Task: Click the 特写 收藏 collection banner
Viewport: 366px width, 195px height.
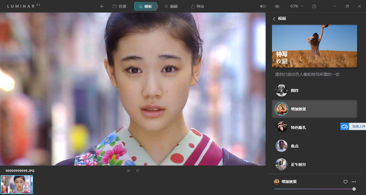Action: (315, 46)
